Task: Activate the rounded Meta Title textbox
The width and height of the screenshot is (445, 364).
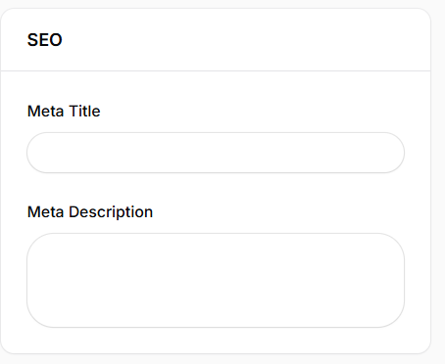Action: [216, 153]
